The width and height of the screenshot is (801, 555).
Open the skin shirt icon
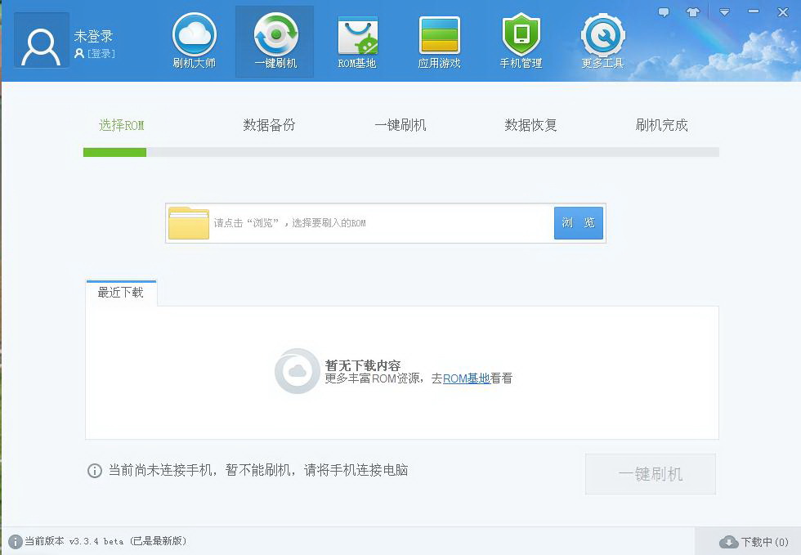693,12
